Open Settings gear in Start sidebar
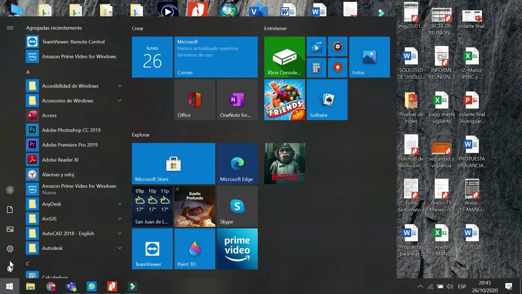This screenshot has height=294, width=522. [x=10, y=249]
